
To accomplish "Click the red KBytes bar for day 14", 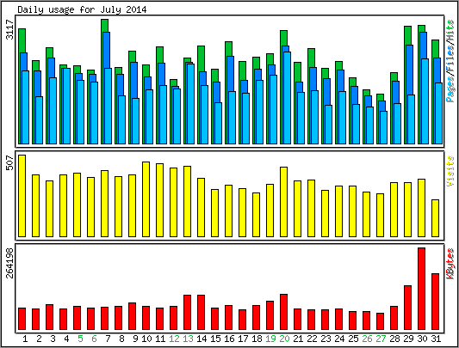I will click(x=202, y=313).
